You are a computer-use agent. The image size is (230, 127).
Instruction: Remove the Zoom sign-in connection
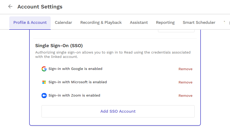point(185,96)
